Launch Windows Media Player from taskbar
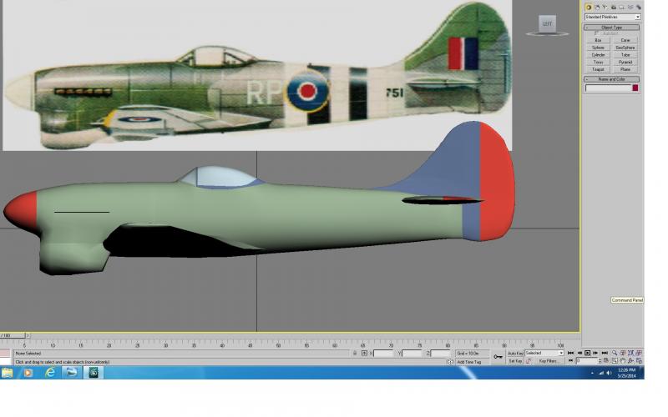 (x=28, y=373)
